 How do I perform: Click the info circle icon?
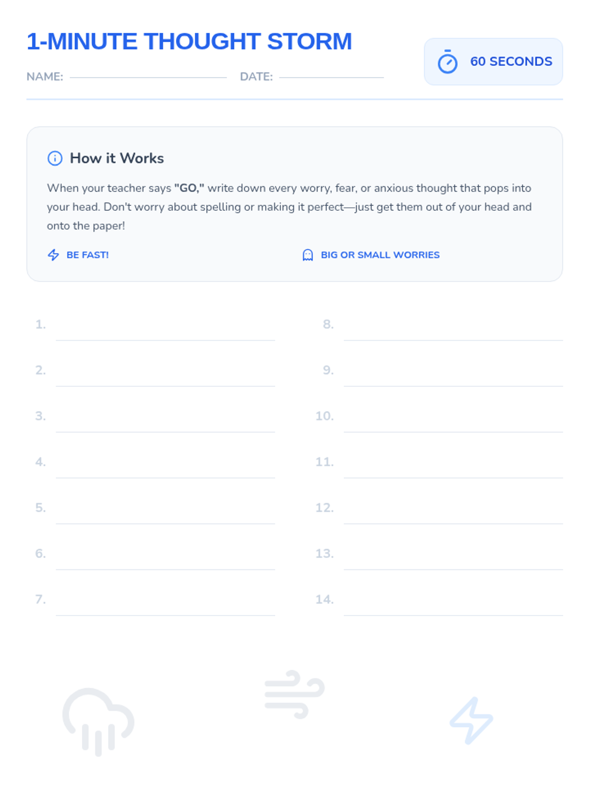pos(55,158)
